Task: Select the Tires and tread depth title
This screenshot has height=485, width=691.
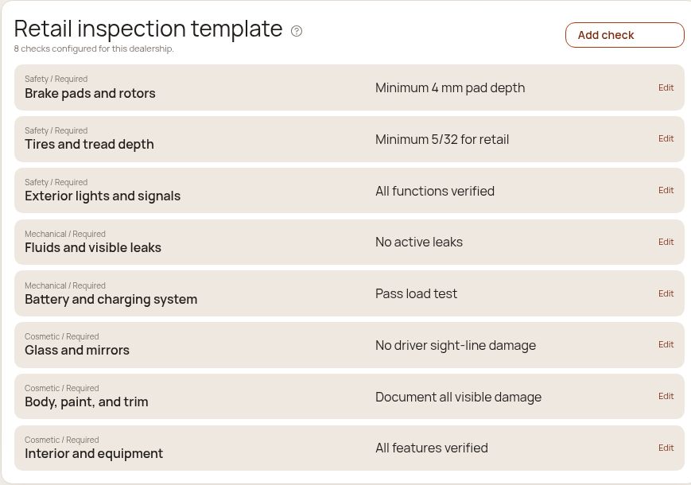Action: [x=90, y=145]
